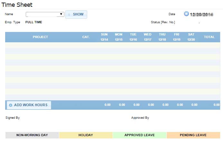Select the WED 12/17 column header

(x=148, y=37)
